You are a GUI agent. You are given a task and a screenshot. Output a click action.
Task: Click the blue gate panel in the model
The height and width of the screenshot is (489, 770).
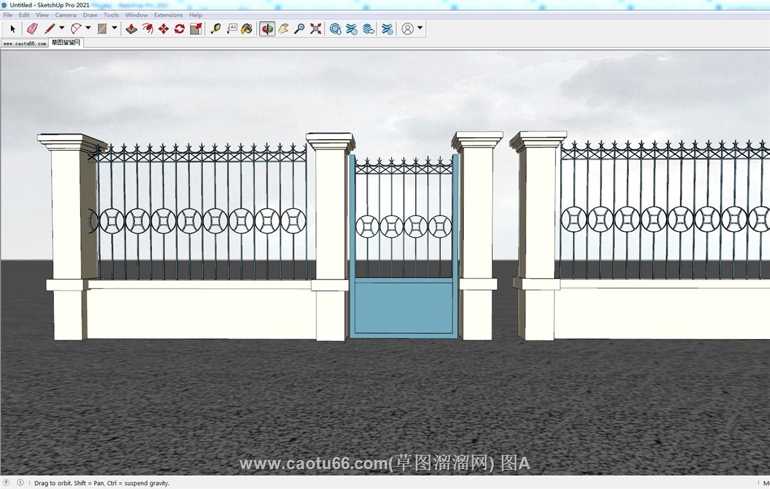tap(404, 308)
